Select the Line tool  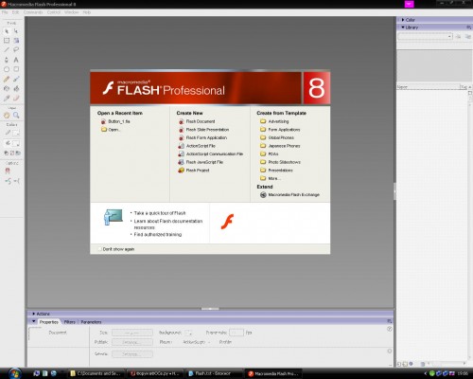7,50
